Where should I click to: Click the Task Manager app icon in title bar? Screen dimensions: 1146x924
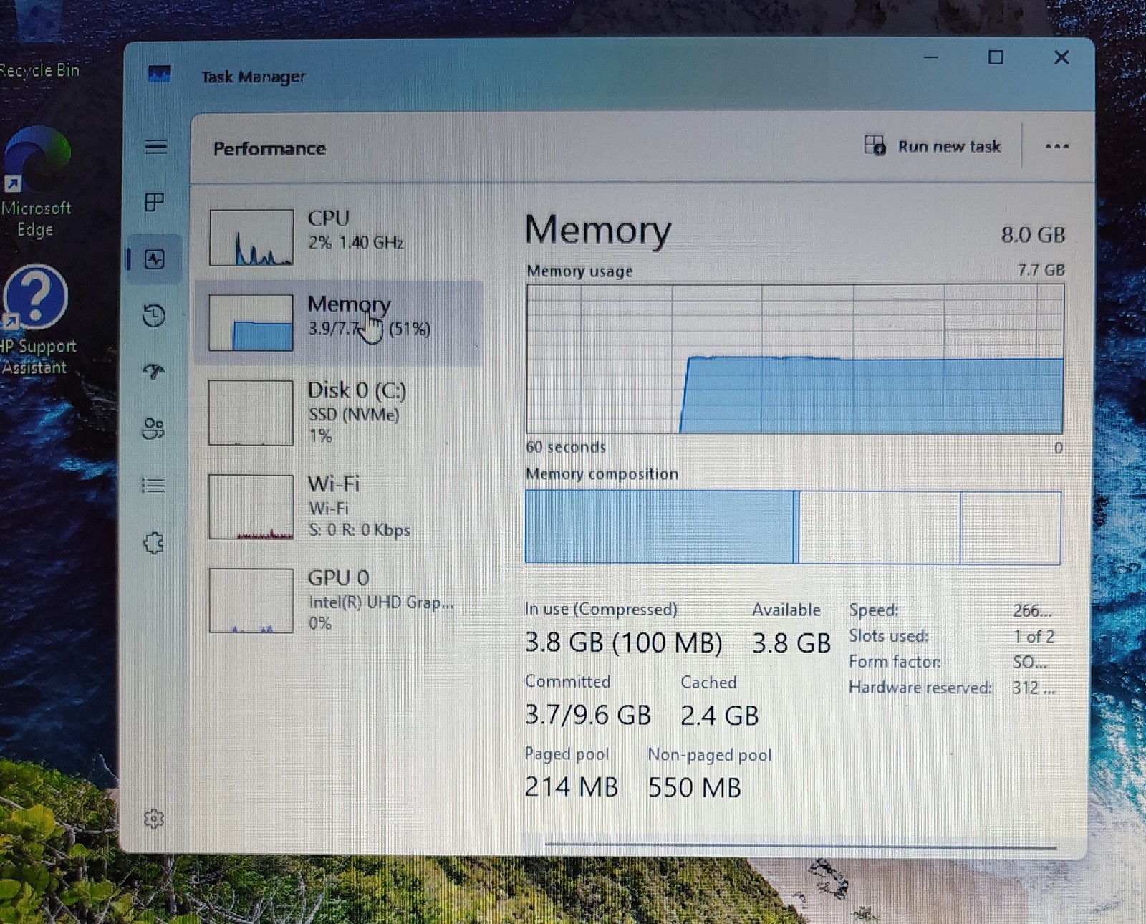tap(159, 74)
